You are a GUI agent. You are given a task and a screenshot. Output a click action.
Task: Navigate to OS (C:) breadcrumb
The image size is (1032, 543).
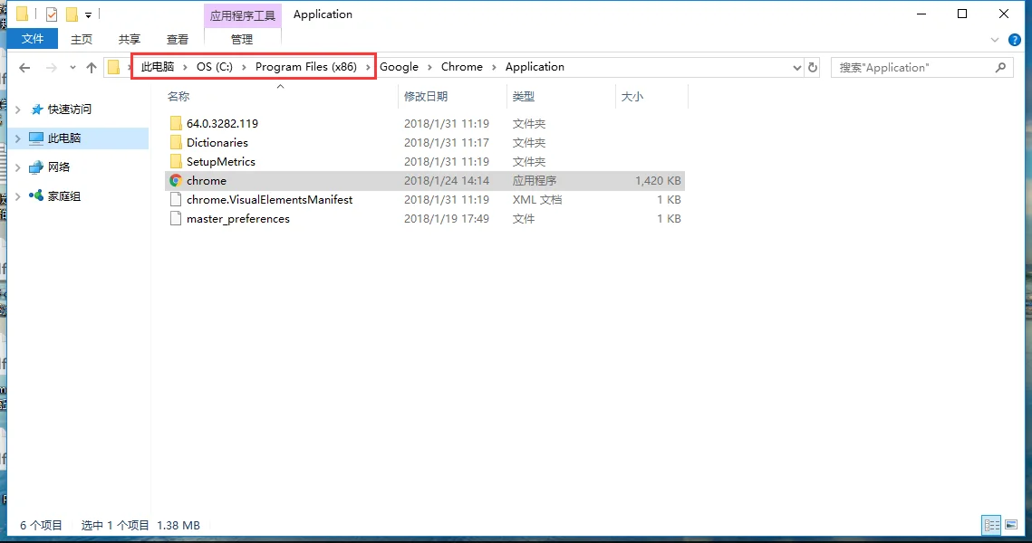pos(215,67)
